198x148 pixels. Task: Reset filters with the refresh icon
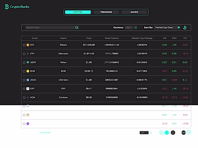(185, 28)
